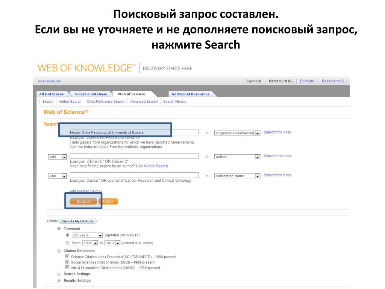Open the Author field type dropdown
This screenshot has height=289, width=385.
[x=237, y=157]
